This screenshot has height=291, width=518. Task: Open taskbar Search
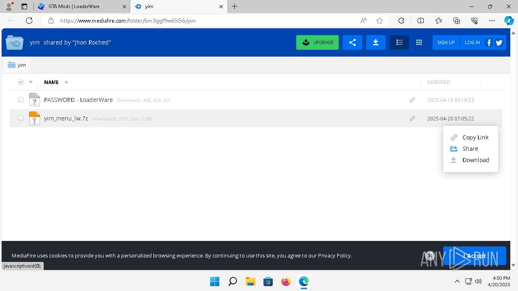coord(232,281)
